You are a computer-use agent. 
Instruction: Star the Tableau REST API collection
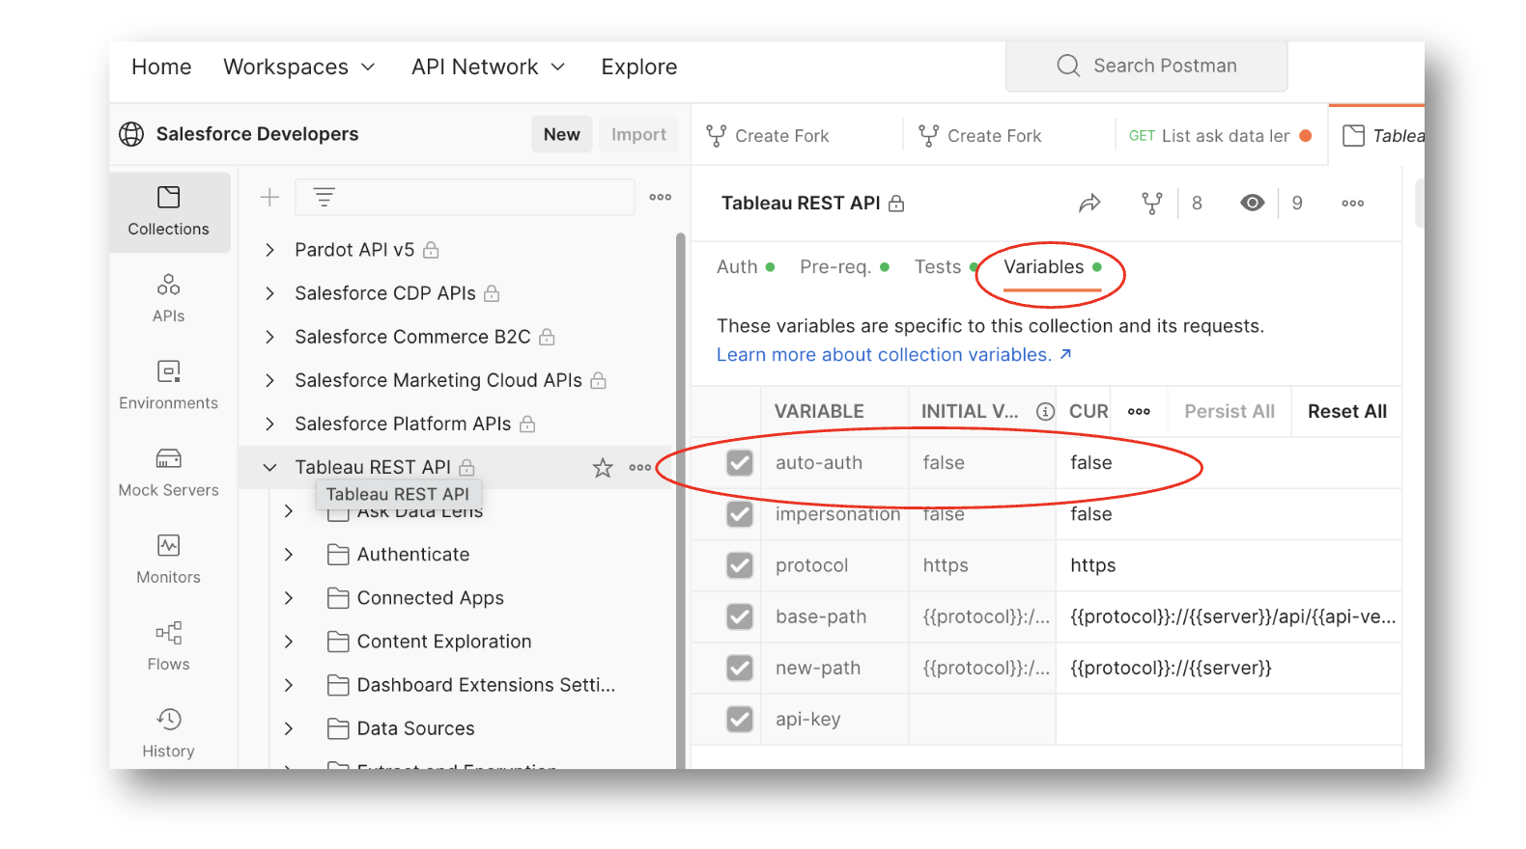pos(603,468)
